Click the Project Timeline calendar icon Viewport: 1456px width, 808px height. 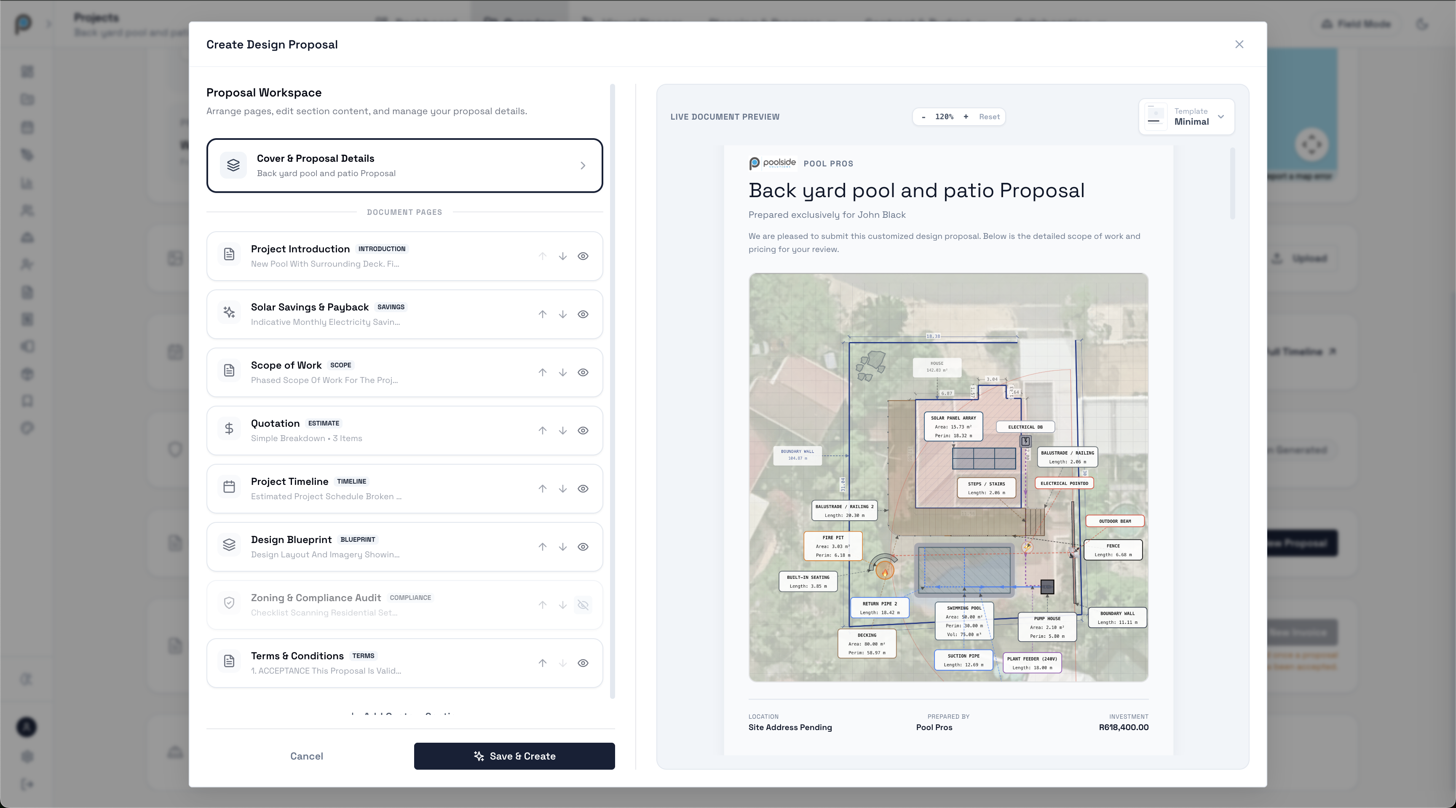tap(229, 487)
